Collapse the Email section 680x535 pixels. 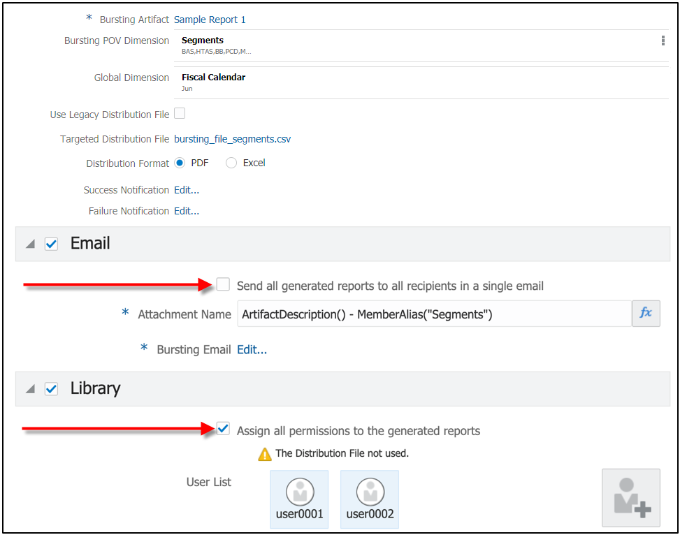click(31, 244)
